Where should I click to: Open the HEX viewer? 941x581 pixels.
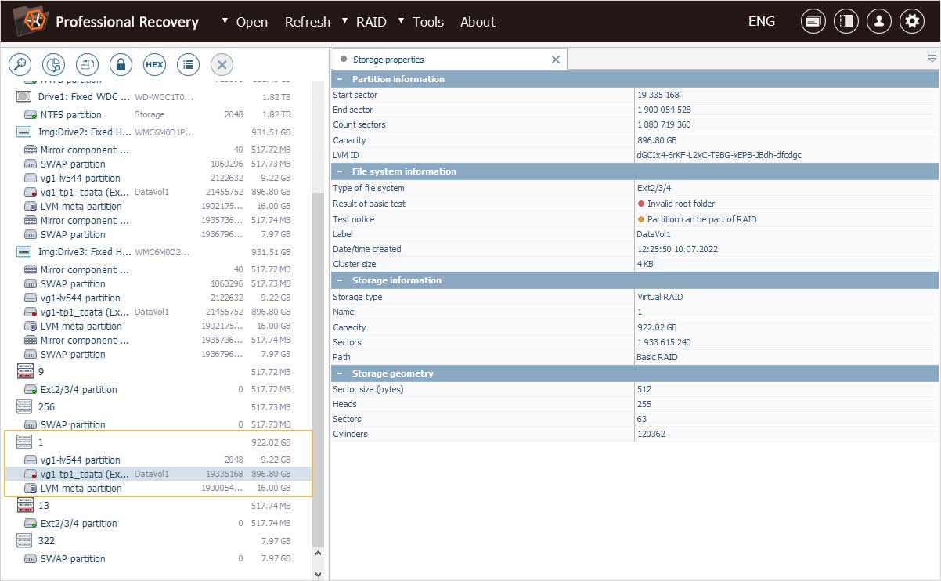pyautogui.click(x=154, y=64)
